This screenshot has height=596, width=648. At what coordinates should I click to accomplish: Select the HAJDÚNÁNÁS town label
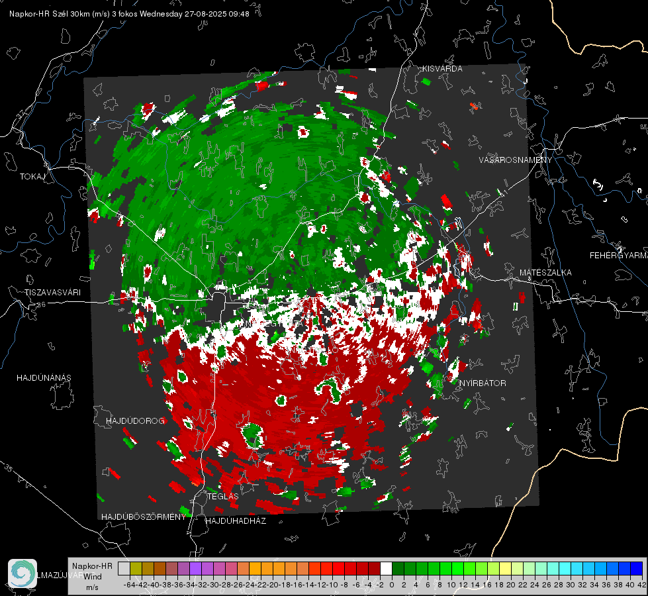44,377
